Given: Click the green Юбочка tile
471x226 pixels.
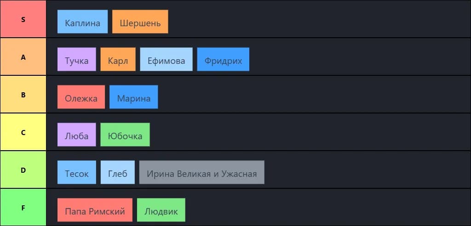Looking at the screenshot, I should coord(125,135).
